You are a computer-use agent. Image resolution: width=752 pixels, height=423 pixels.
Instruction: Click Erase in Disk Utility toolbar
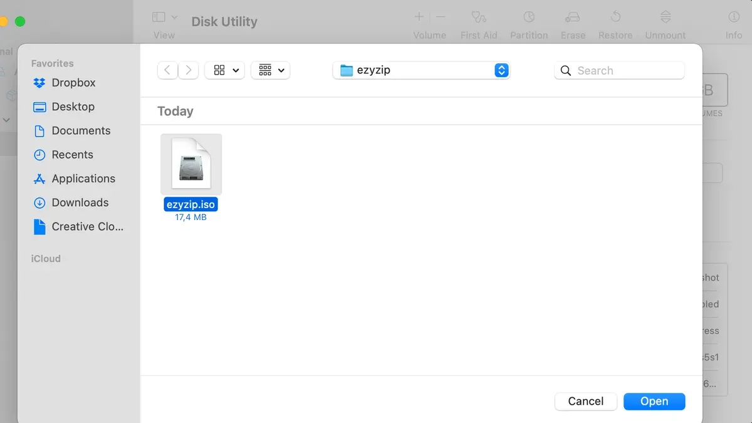573,25
